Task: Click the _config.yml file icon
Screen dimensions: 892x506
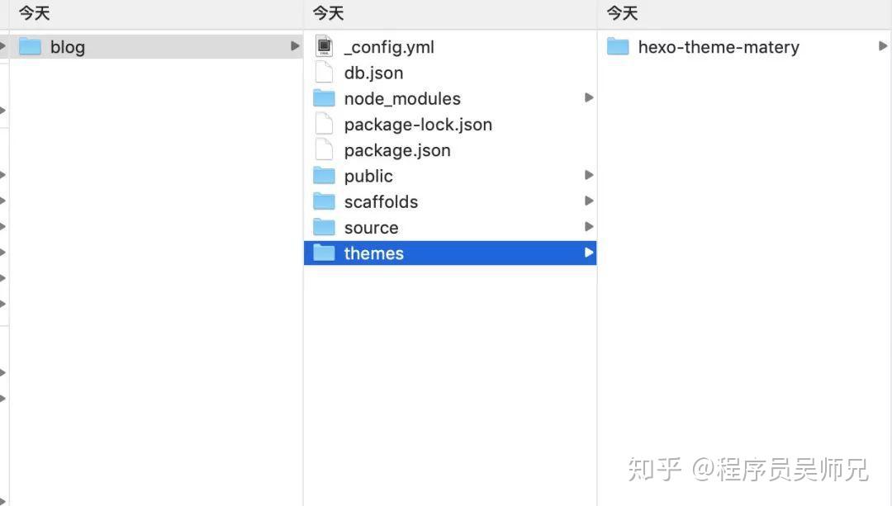Action: [x=324, y=47]
